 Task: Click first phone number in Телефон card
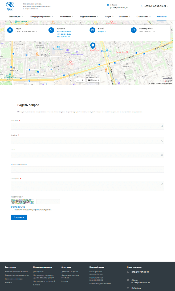point(64,32)
